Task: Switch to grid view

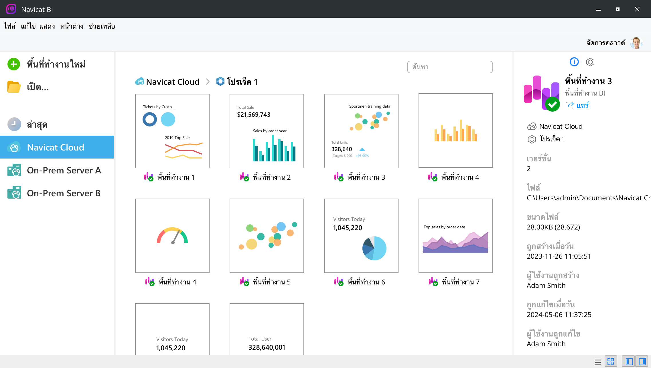Action: pos(611,361)
